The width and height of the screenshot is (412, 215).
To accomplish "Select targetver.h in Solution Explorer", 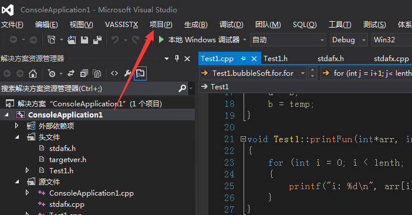I will coord(67,160).
